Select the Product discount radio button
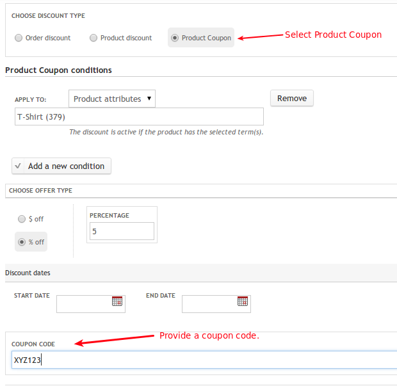 [93, 38]
